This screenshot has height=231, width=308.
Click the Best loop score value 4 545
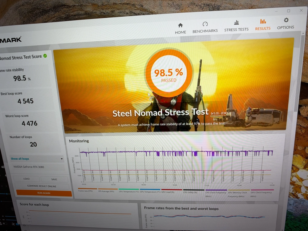tap(26, 101)
